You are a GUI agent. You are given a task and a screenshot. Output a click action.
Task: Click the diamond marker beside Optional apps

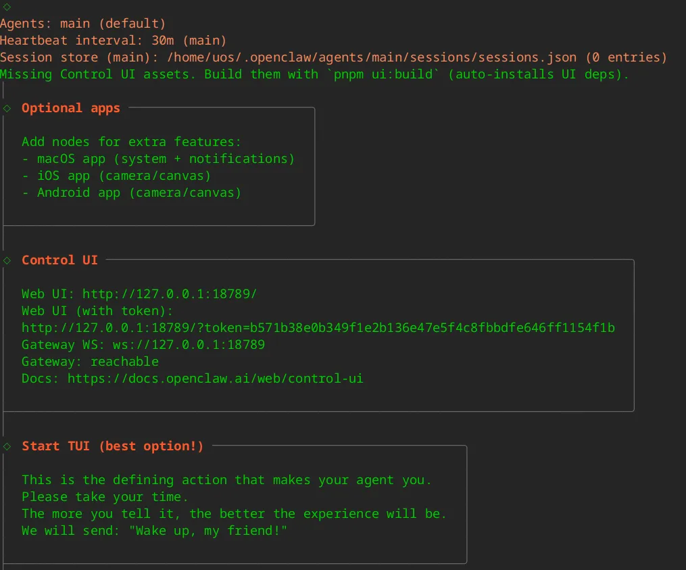coord(7,108)
